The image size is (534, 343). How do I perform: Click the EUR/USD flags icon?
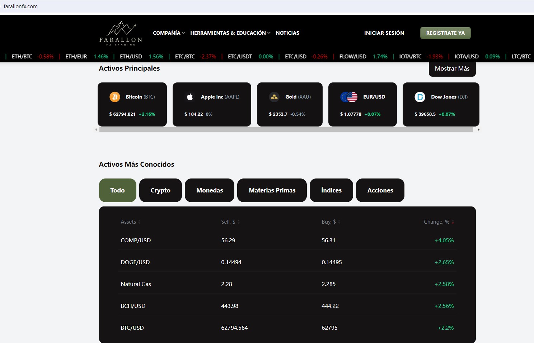349,97
